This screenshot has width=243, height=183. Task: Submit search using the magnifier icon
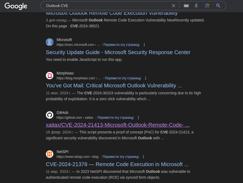pyautogui.click(x=218, y=6)
